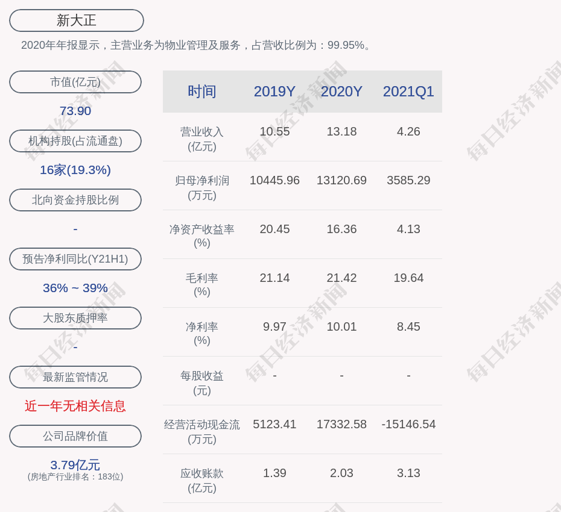Image resolution: width=561 pixels, height=512 pixels.
Task: Select the 2021Q1 column header
Action: (408, 92)
